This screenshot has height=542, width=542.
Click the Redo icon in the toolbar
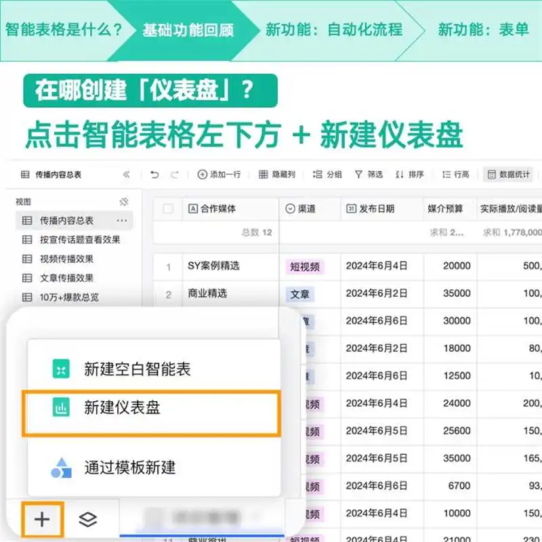(x=173, y=173)
